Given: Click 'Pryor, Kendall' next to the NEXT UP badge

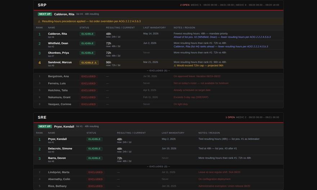Looking at the screenshot, I should pos(64,127).
